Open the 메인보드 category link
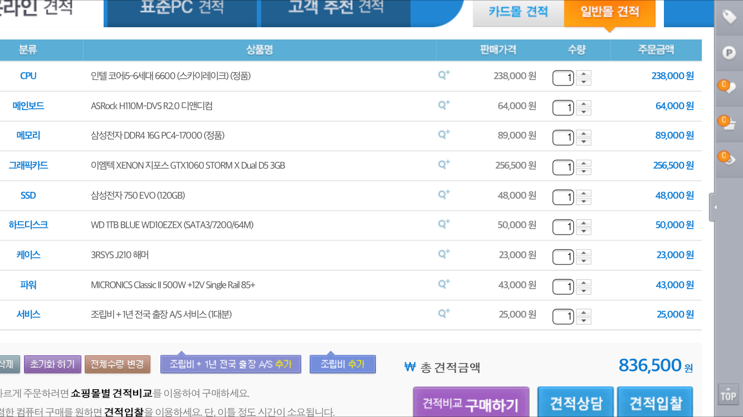The height and width of the screenshot is (417, 743). pyautogui.click(x=28, y=106)
